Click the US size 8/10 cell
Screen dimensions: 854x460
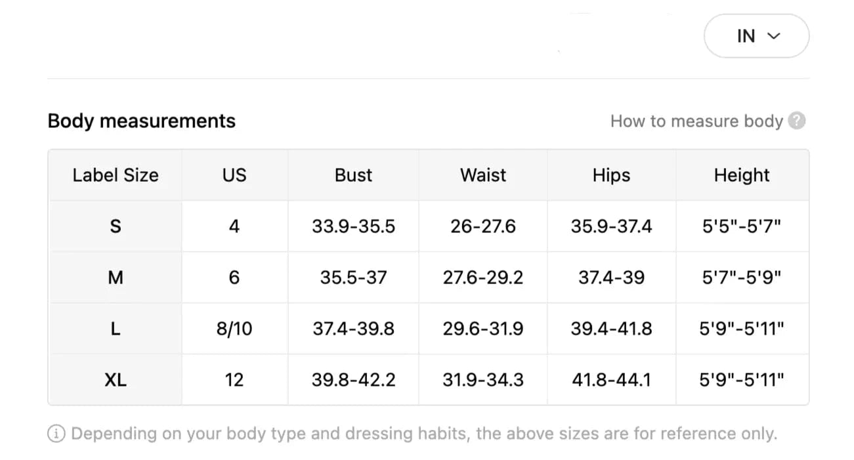click(x=234, y=329)
